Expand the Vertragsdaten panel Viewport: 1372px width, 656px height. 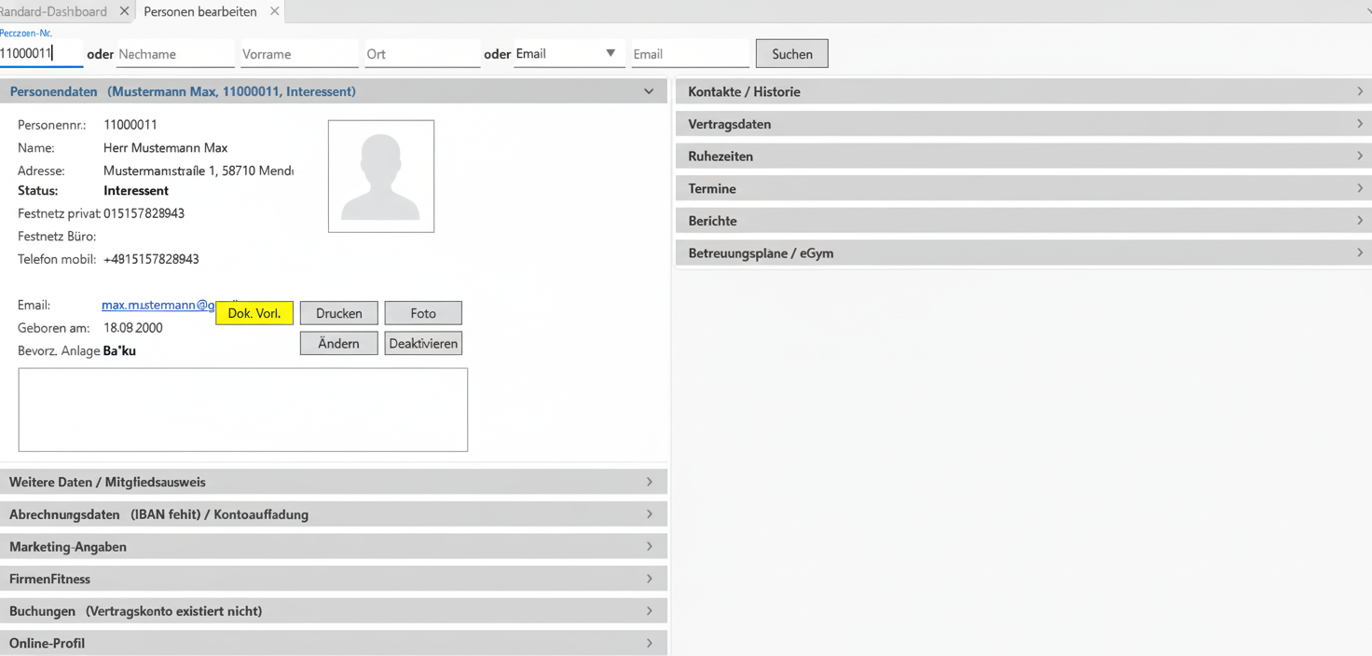(x=1022, y=124)
